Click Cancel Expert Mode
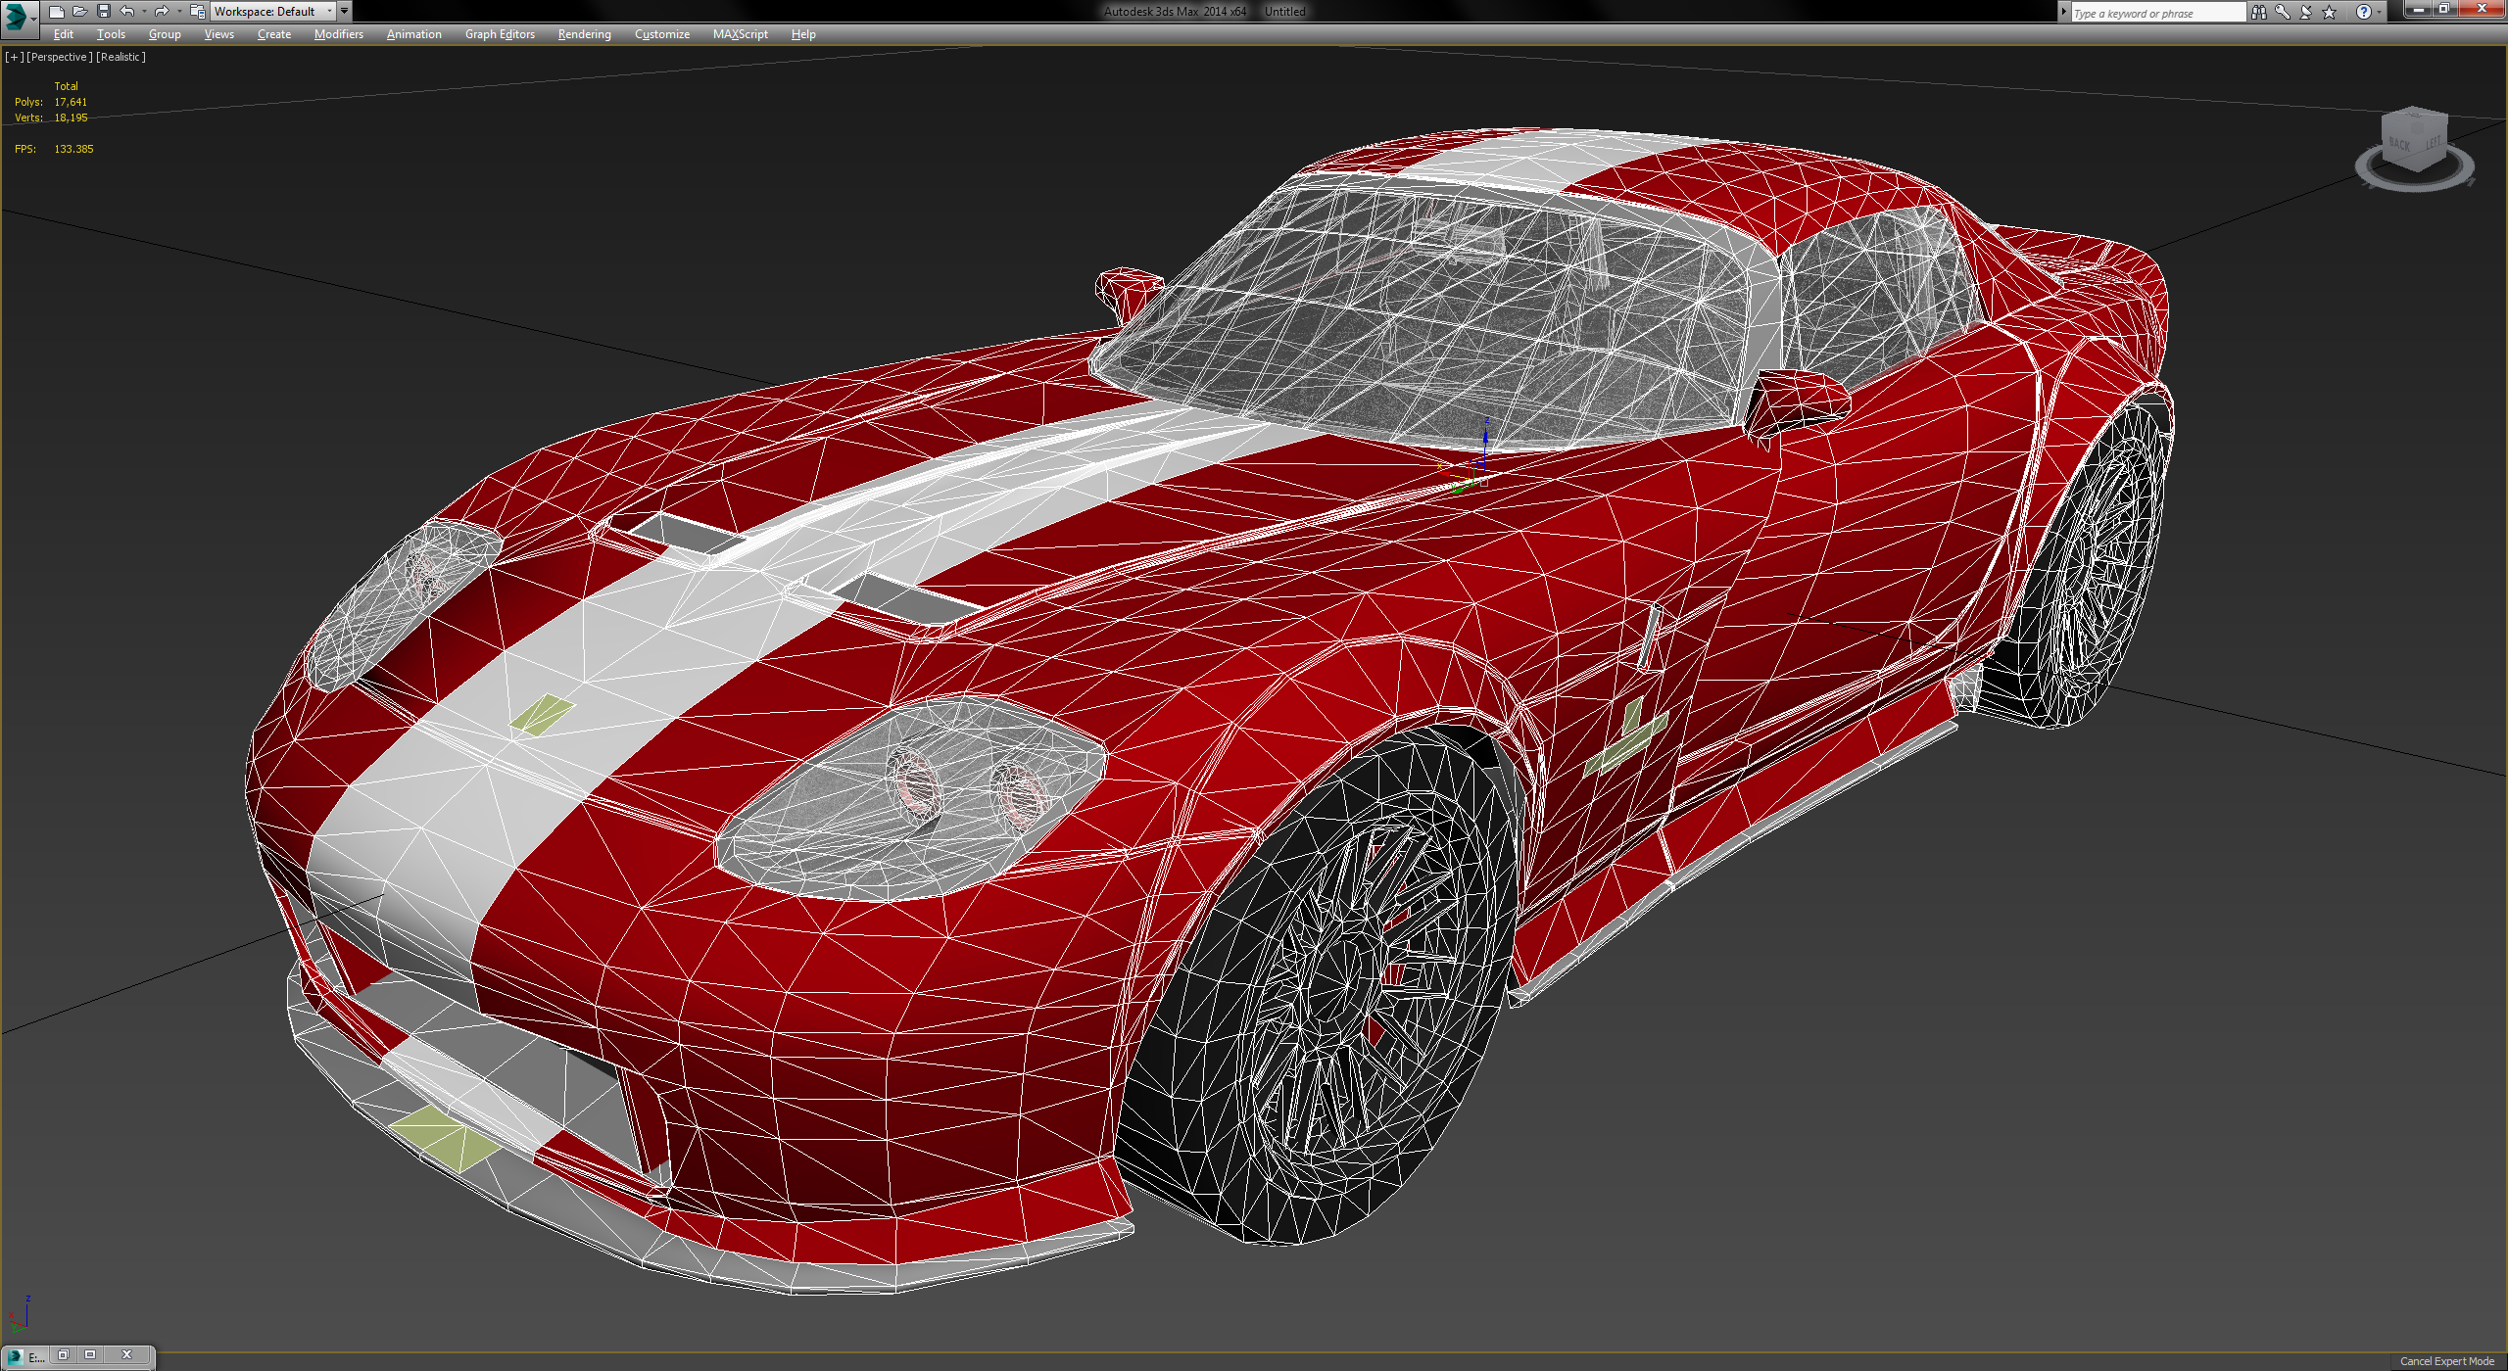2508x1371 pixels. 2446,1360
